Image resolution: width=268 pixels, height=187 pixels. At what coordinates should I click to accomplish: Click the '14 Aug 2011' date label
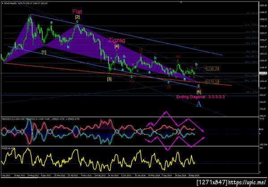tap(33, 175)
